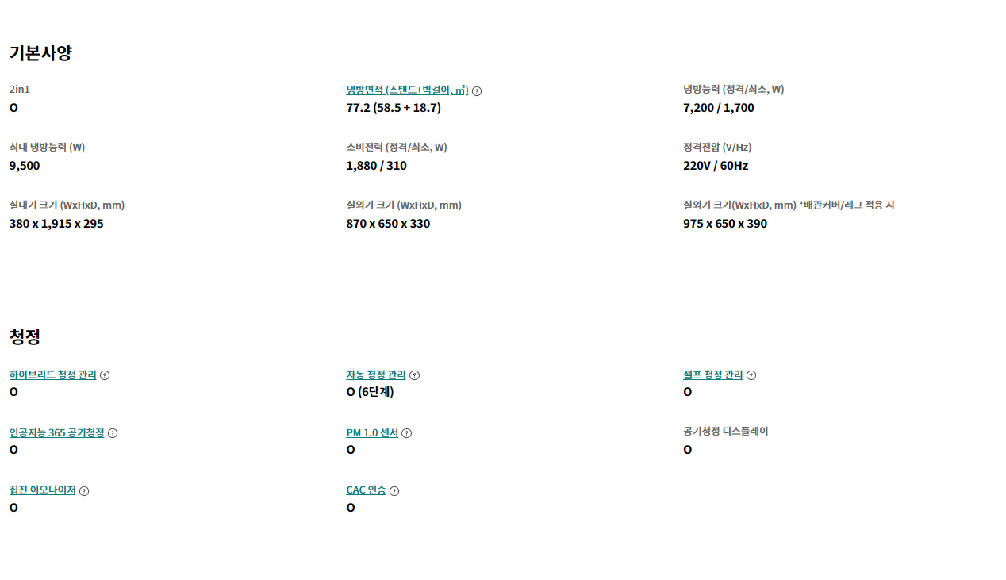
Task: Open help tooltip for 하이브리드 청정 관리
Action: pyautogui.click(x=105, y=375)
